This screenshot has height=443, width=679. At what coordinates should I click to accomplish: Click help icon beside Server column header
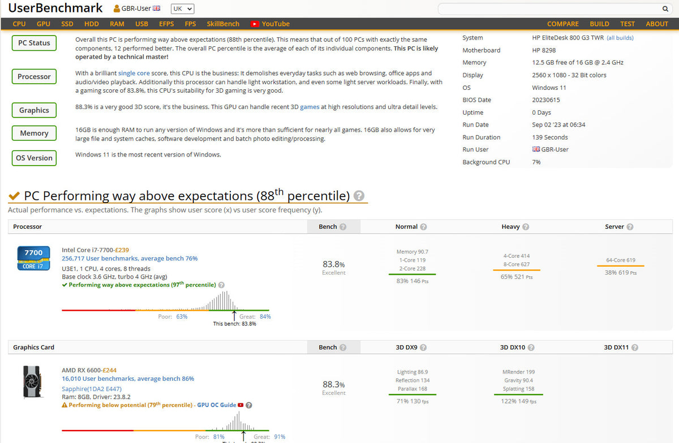pos(630,227)
